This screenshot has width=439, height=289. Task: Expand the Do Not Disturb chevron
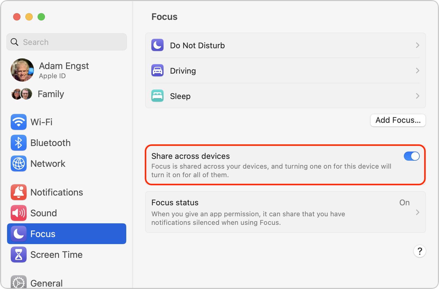click(418, 45)
